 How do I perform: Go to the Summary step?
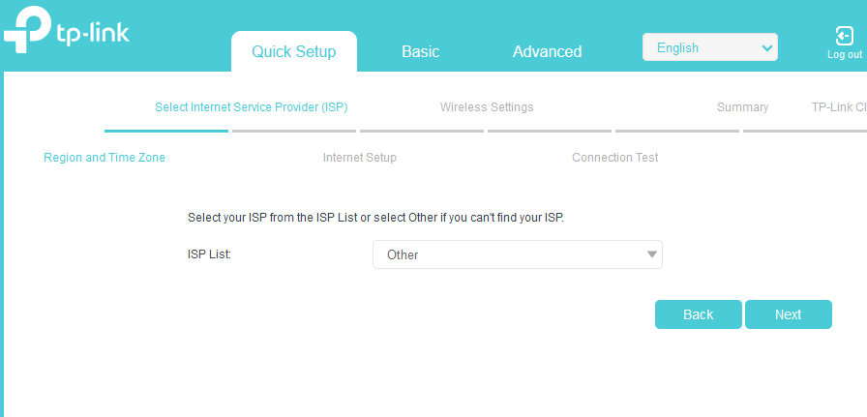click(742, 107)
